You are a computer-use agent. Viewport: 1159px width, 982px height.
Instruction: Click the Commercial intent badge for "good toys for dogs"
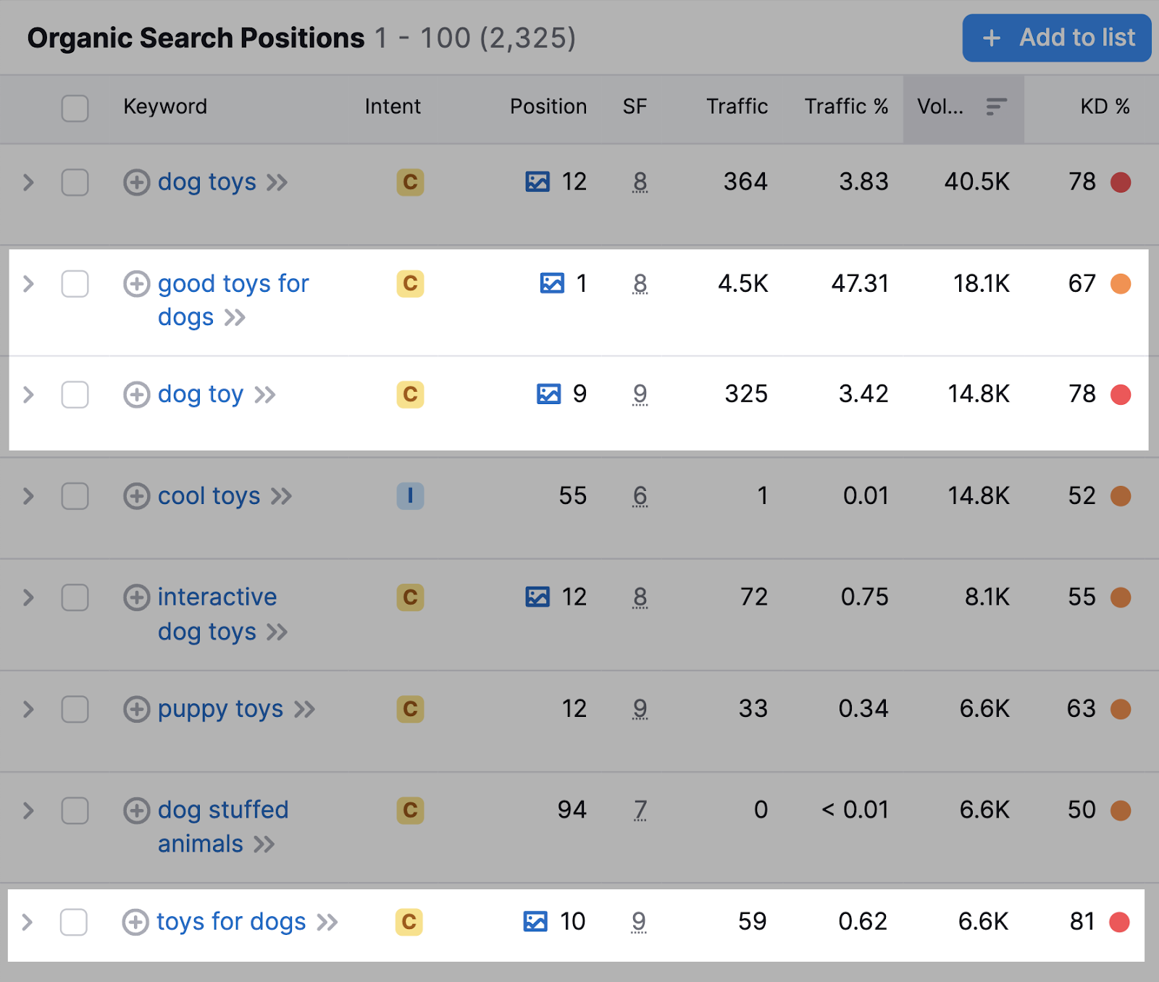[409, 285]
